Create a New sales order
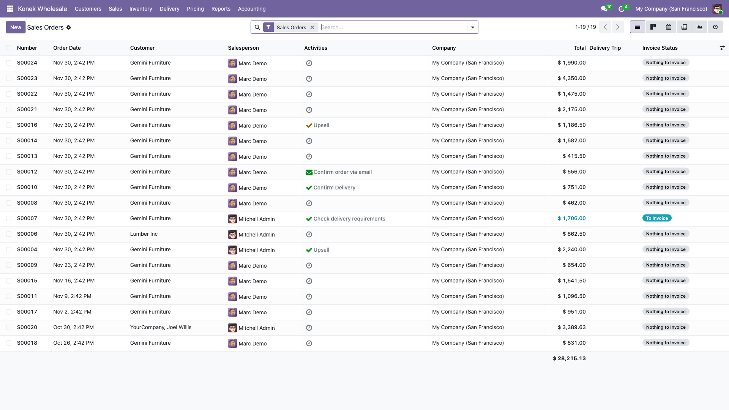 coord(16,27)
